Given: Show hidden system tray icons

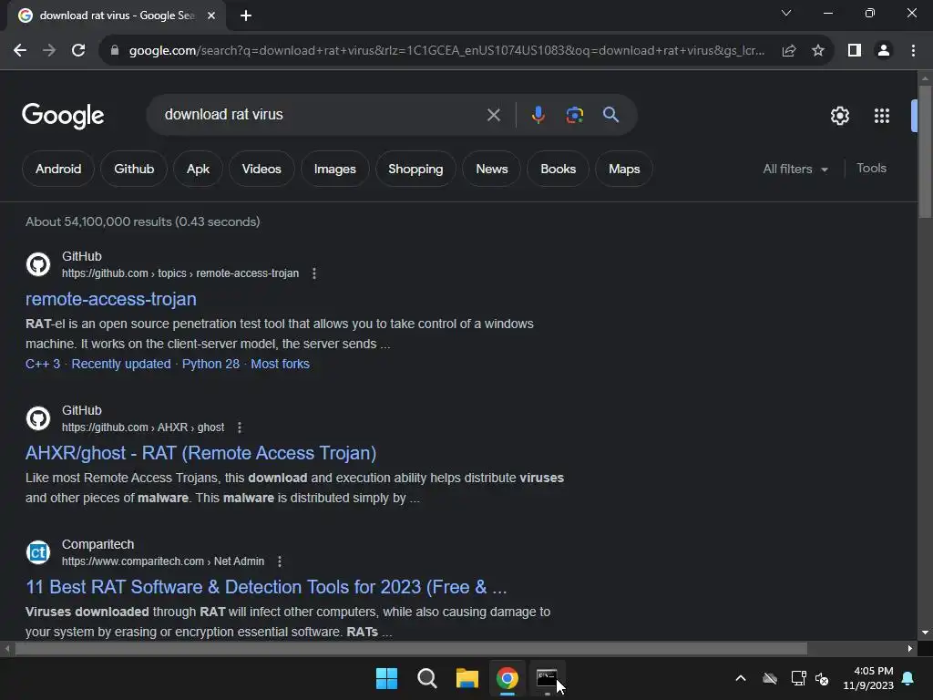Looking at the screenshot, I should point(741,678).
